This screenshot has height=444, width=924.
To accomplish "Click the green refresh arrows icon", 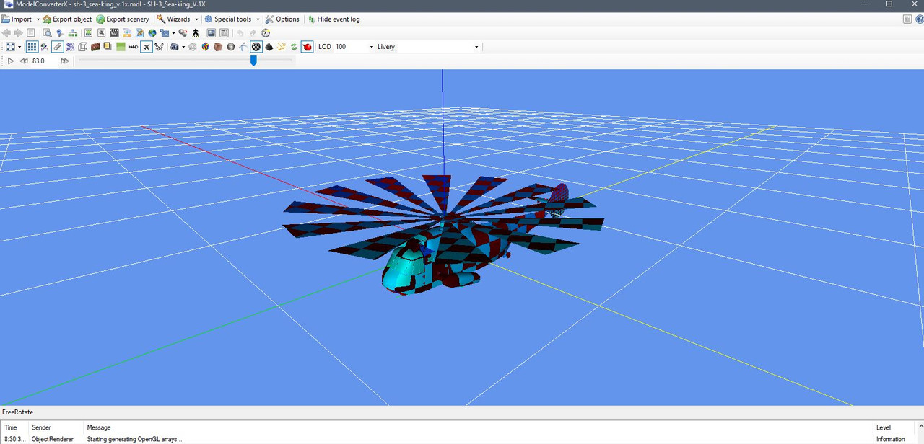I will point(294,47).
